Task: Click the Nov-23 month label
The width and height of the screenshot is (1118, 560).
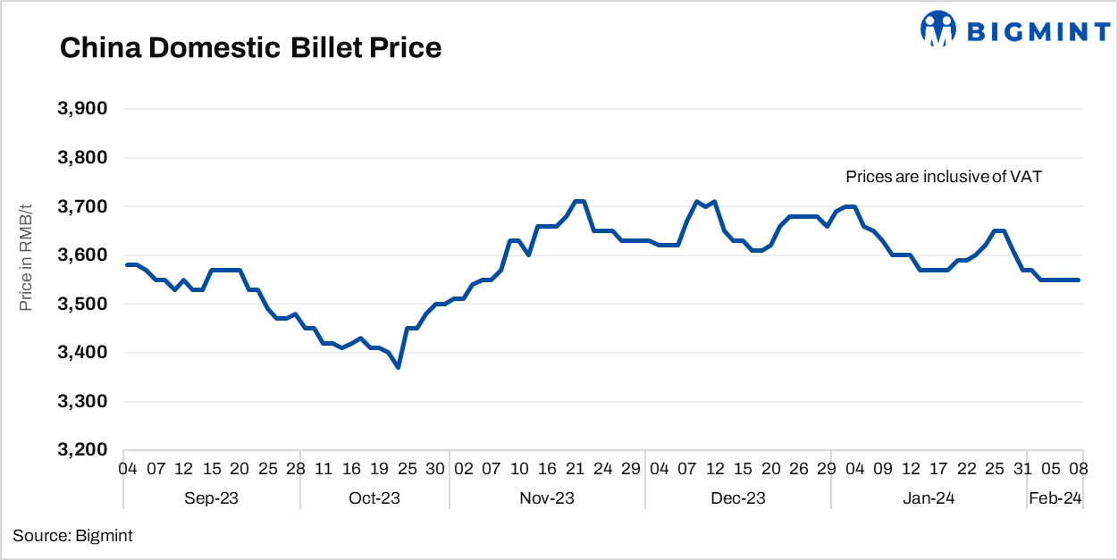Action: pos(547,497)
